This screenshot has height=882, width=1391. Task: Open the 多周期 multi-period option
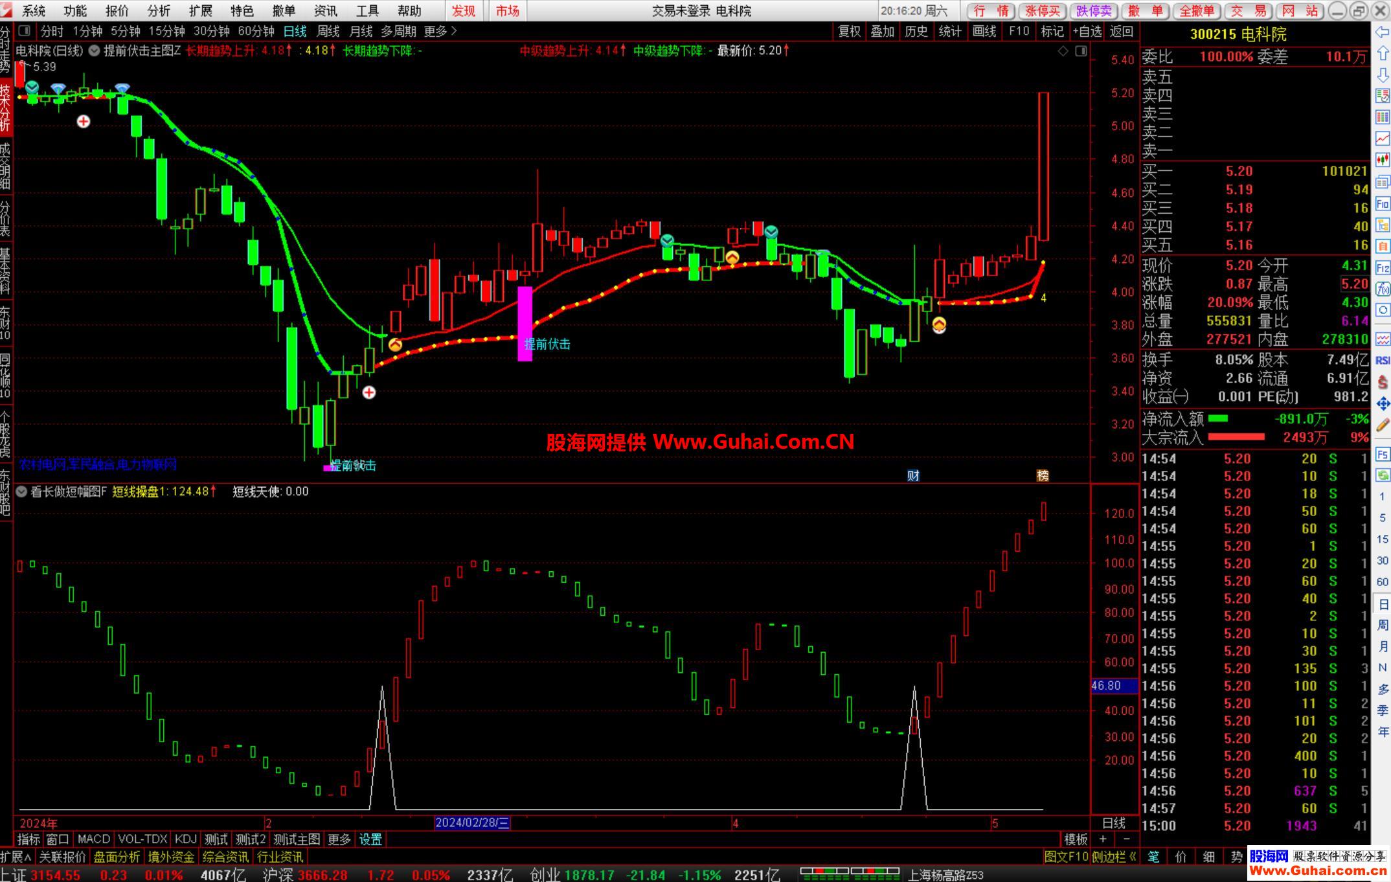point(398,31)
